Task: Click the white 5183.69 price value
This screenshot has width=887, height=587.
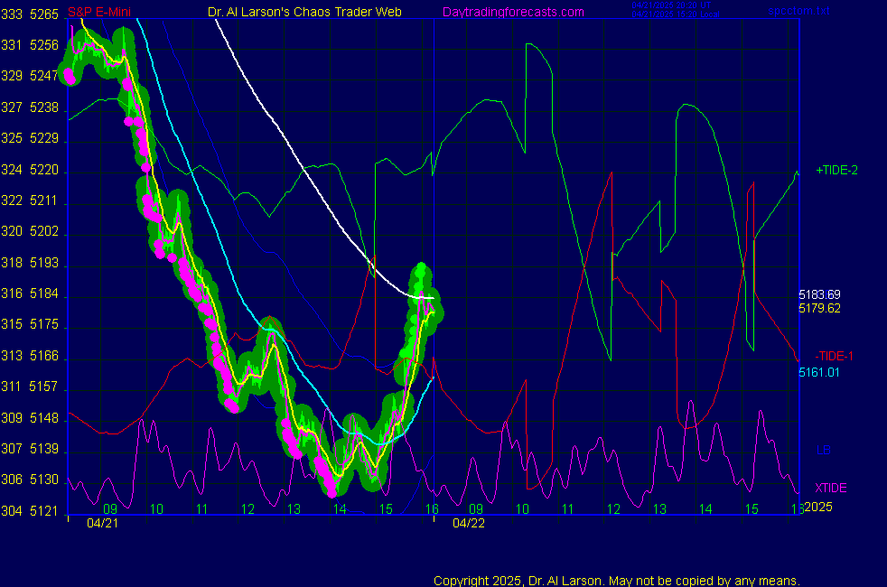Action: pyautogui.click(x=819, y=294)
